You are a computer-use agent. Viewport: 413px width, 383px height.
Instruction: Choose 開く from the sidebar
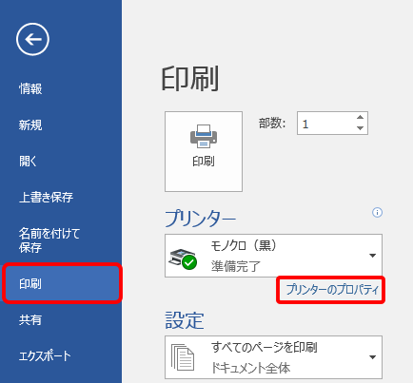pos(28,161)
